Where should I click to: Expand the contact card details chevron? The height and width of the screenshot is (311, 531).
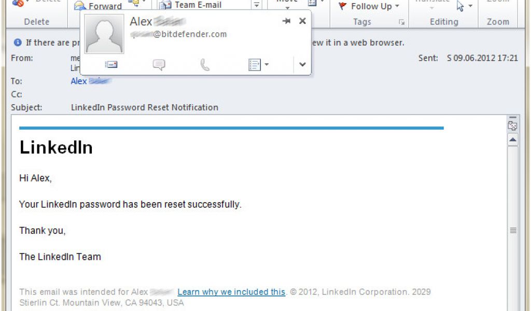[302, 64]
